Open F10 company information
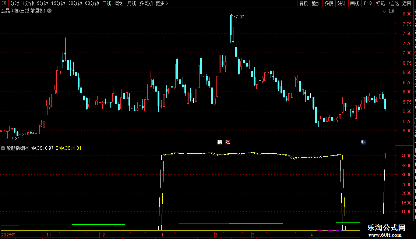 click(368, 3)
